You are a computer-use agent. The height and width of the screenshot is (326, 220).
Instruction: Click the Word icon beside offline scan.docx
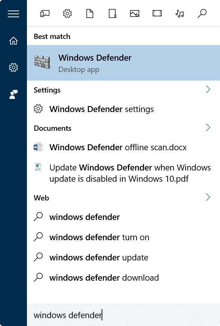tap(38, 147)
